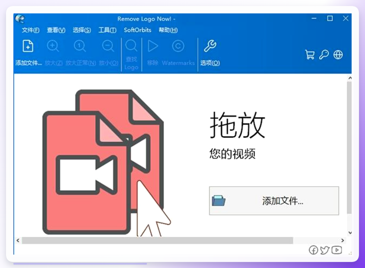Click the vertical scrollbar down arrow
The width and height of the screenshot is (365, 268).
click(x=349, y=233)
